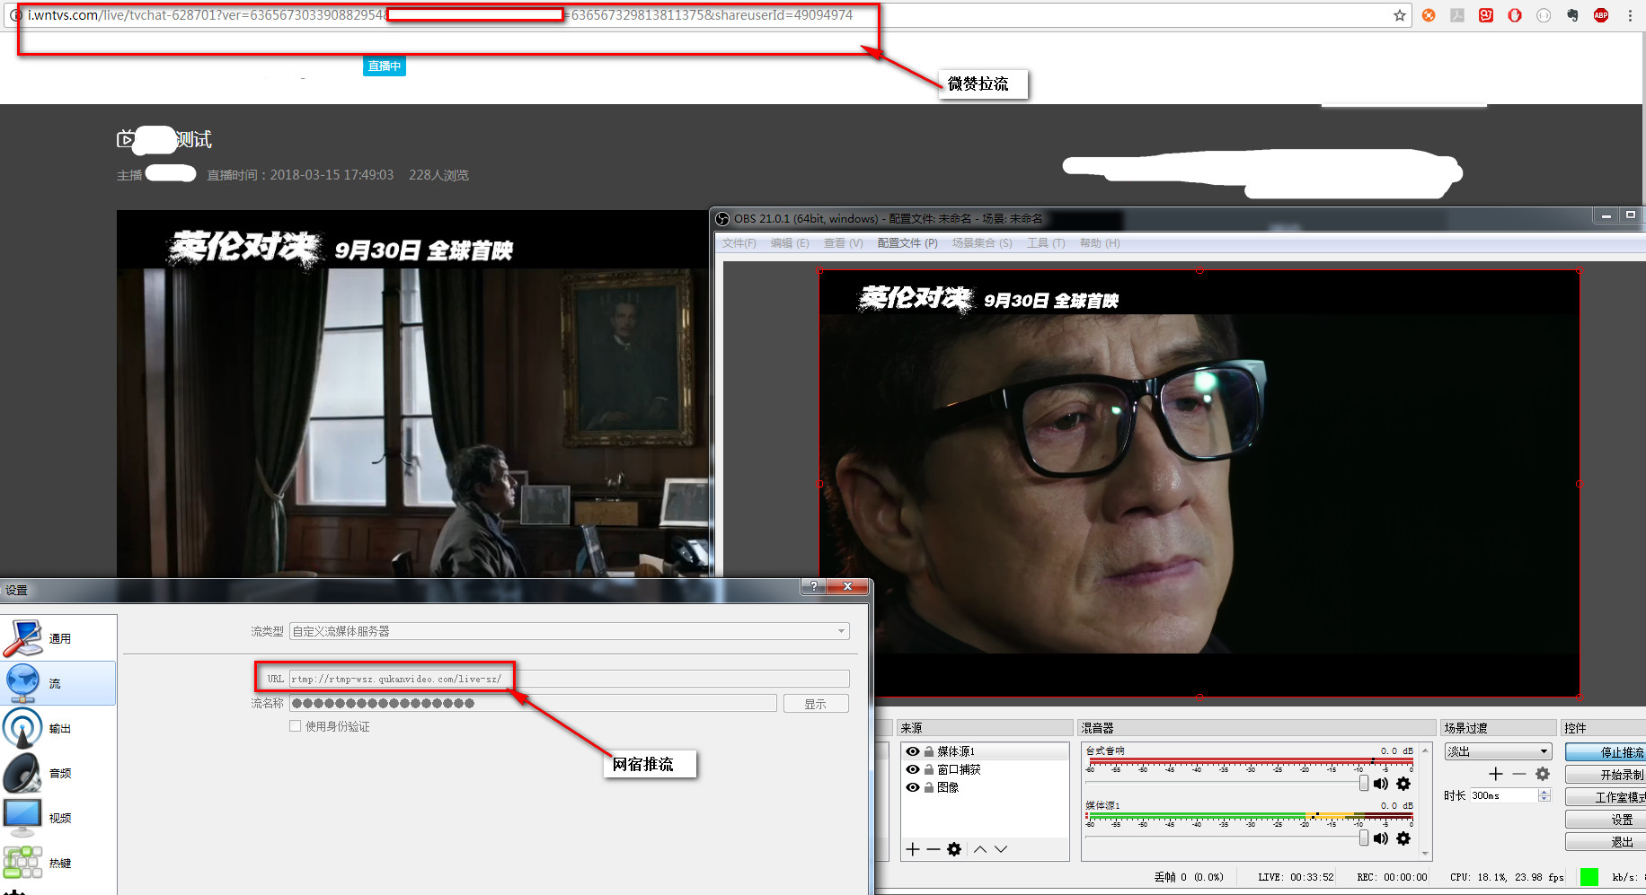
Task: Open the red hand blocker extension
Action: (1515, 15)
